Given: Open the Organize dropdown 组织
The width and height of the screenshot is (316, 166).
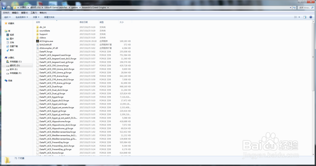Looking at the screenshot, I should coord(8,17).
